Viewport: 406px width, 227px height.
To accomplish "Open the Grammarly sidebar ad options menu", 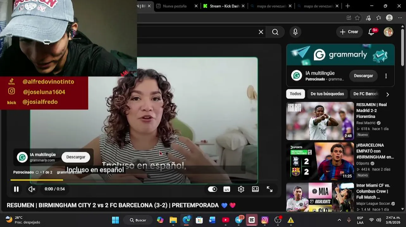I will [386, 76].
